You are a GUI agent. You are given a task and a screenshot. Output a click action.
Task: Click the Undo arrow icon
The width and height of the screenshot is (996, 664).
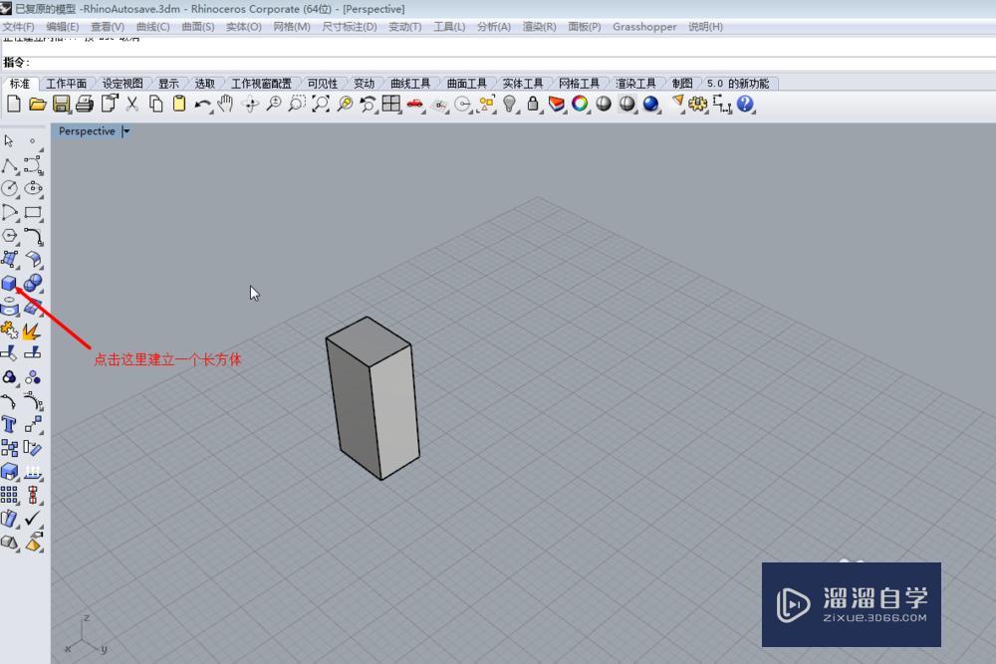pyautogui.click(x=202, y=105)
